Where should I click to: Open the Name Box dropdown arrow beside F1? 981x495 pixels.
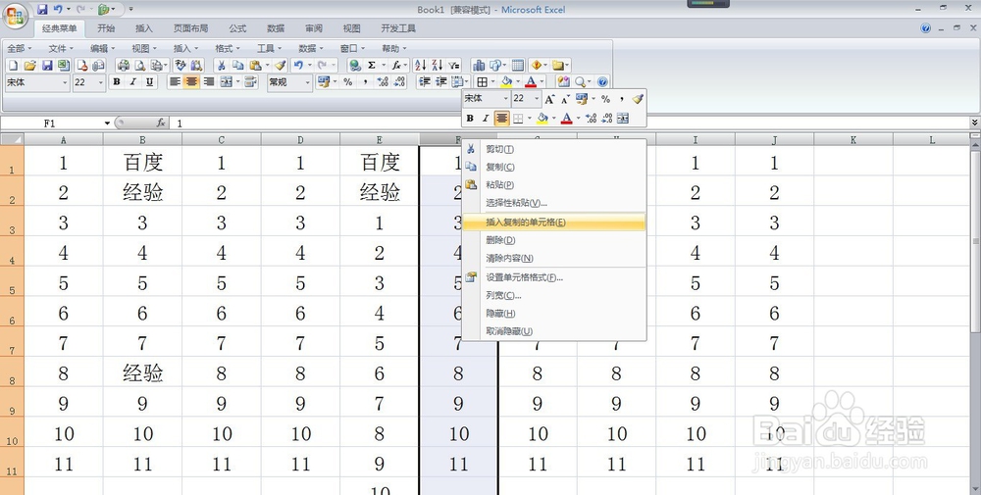click(107, 124)
